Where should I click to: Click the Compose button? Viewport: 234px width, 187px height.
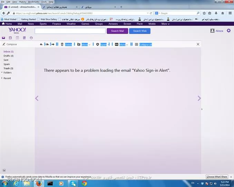[x=10, y=44]
